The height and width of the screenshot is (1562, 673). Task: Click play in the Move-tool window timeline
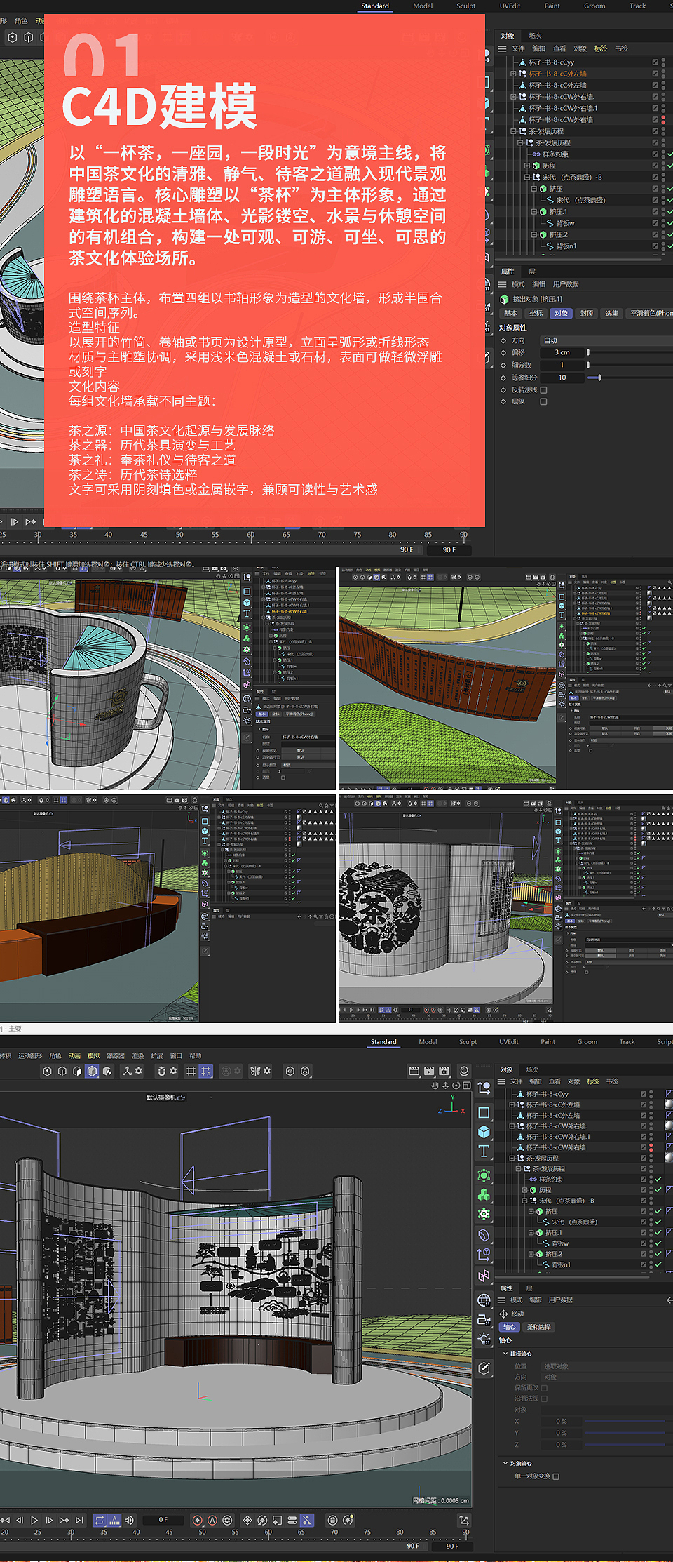[x=34, y=1520]
